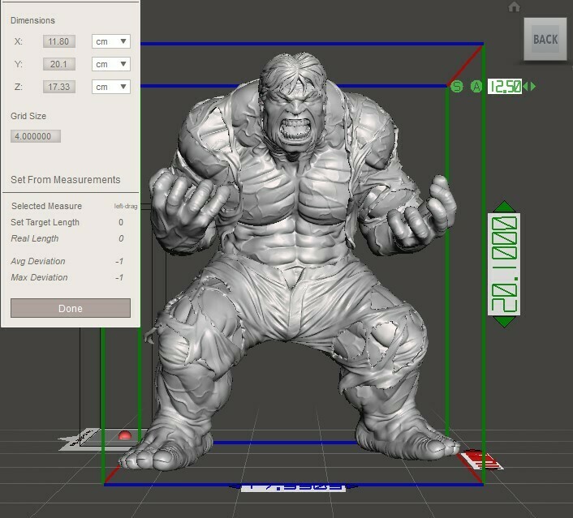Viewport: 573px width, 518px height.
Task: Open the Y dimension unit dropdown
Action: coord(110,64)
